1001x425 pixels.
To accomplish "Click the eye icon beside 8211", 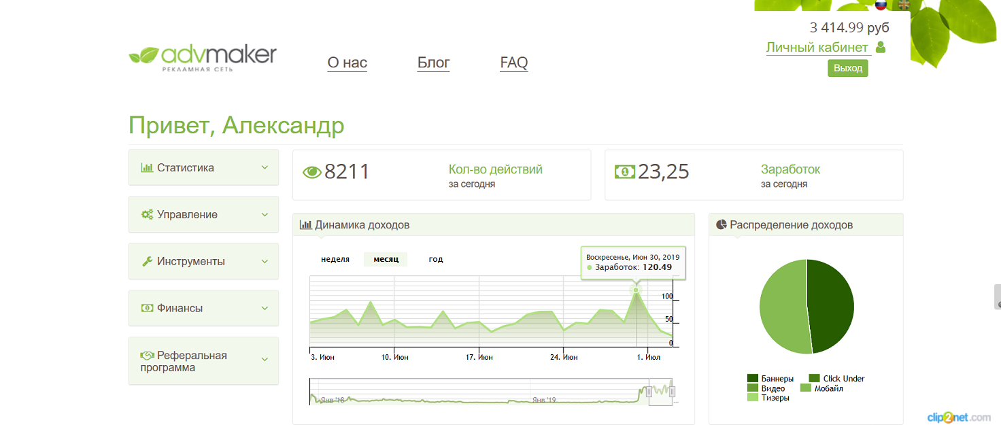I will pos(311,173).
